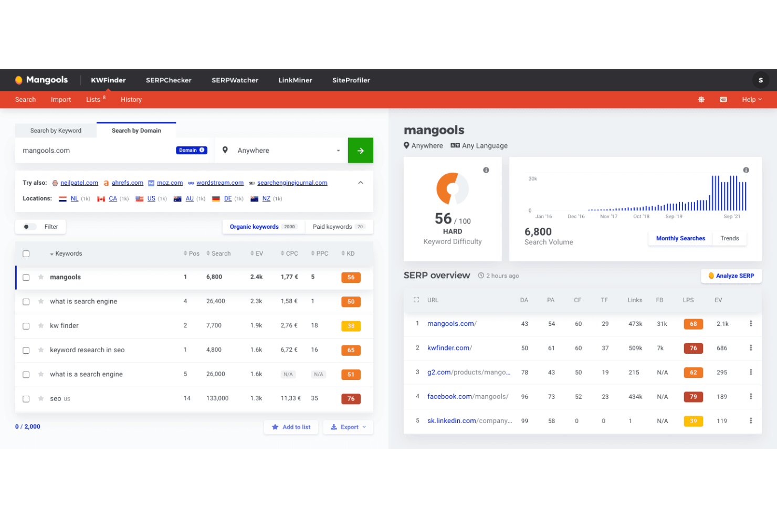Click the info icon on Keyword Difficulty card

(x=486, y=170)
